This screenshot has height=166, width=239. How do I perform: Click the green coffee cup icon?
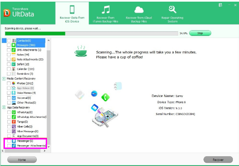(80, 51)
